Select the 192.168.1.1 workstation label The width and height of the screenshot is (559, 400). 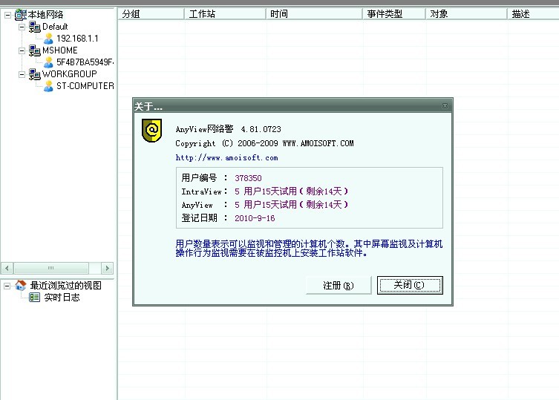[x=77, y=39]
